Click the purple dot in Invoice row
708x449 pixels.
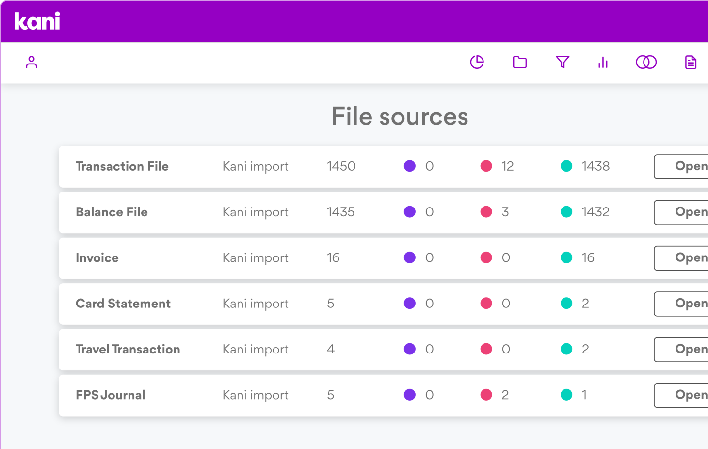(410, 257)
